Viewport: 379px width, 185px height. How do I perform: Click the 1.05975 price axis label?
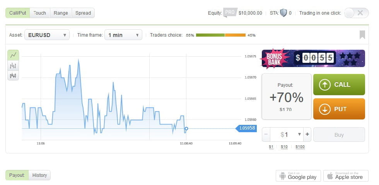pyautogui.click(x=251, y=56)
